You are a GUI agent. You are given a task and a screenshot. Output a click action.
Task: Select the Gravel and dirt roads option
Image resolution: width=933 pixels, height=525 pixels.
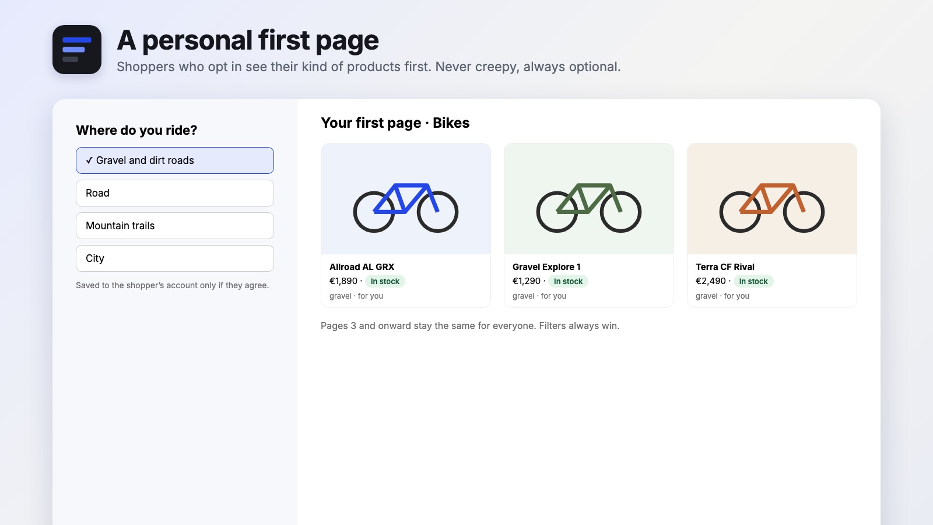[175, 160]
